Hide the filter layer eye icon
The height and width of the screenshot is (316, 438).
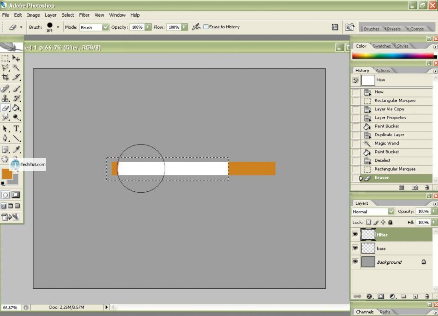[355, 235]
